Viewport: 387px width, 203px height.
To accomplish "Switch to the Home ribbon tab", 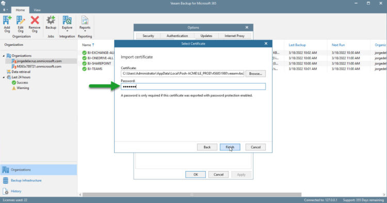I will (20, 10).
